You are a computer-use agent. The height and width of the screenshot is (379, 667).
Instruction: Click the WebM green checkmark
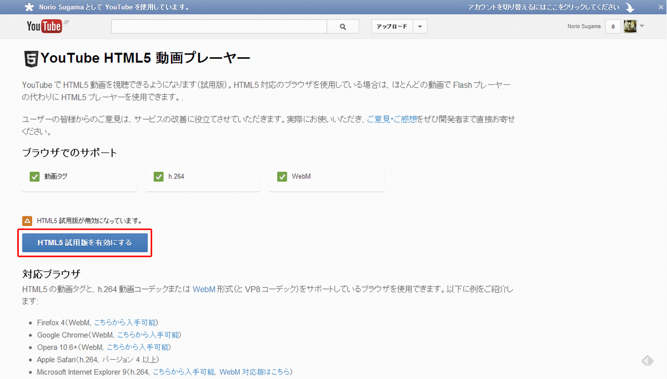(282, 176)
